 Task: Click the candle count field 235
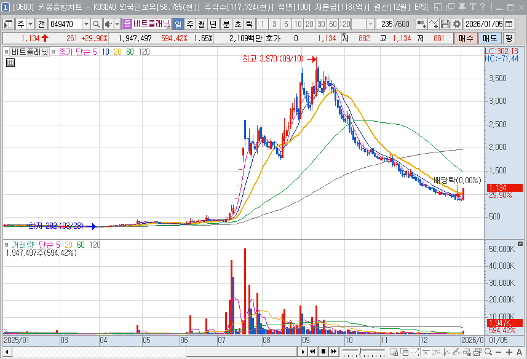(385, 24)
